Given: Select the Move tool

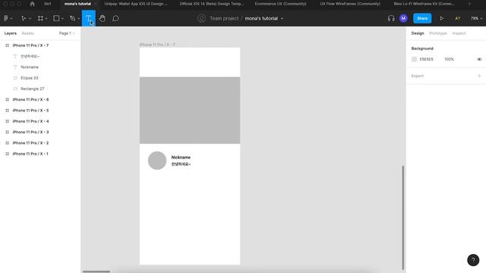Looking at the screenshot, I should pos(24,18).
